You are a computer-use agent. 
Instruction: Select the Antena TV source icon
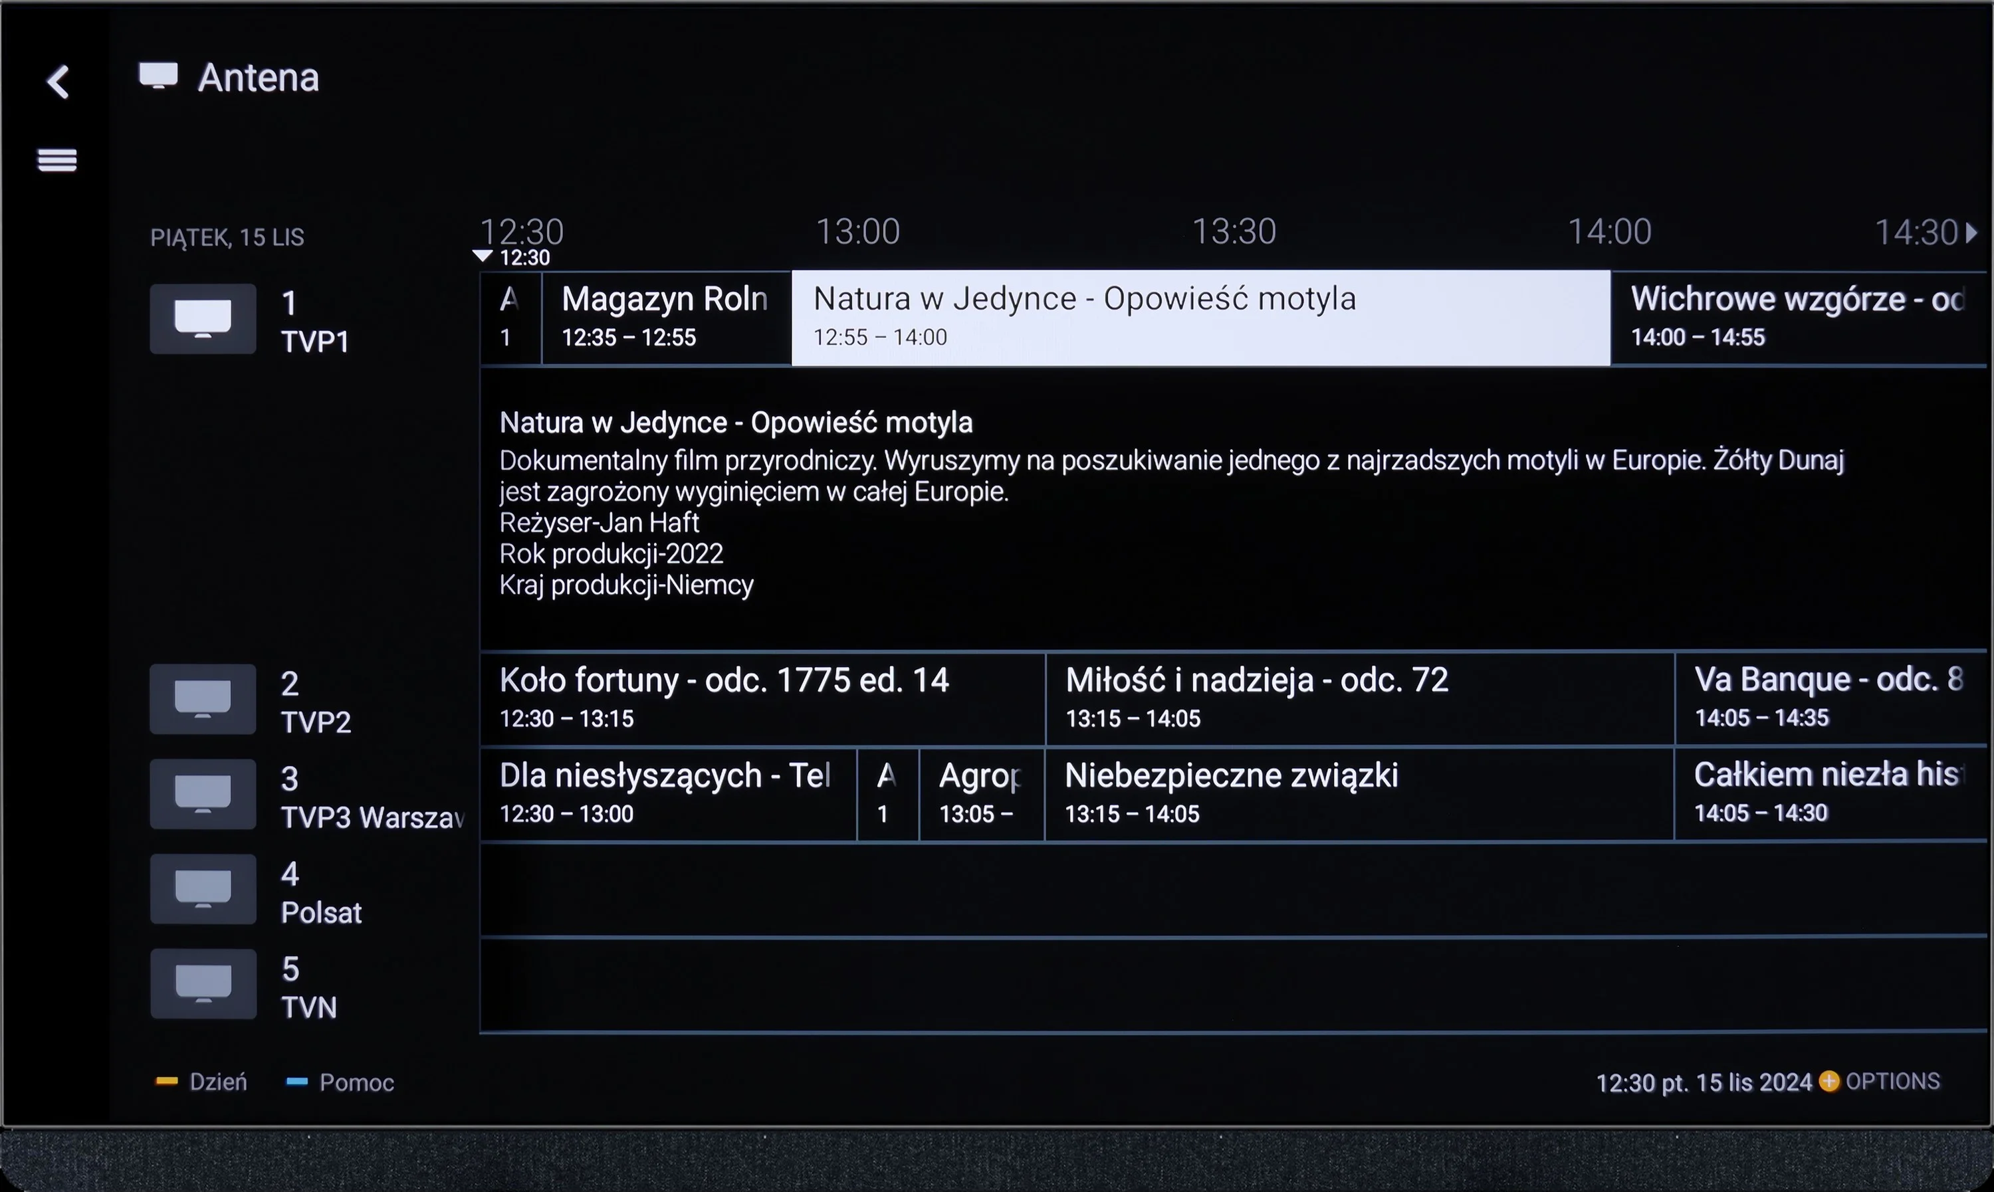(x=158, y=76)
